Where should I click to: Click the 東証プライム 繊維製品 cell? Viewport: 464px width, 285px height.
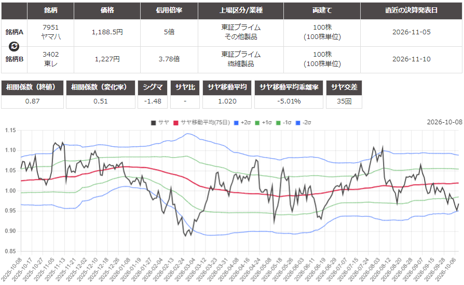tap(241, 59)
